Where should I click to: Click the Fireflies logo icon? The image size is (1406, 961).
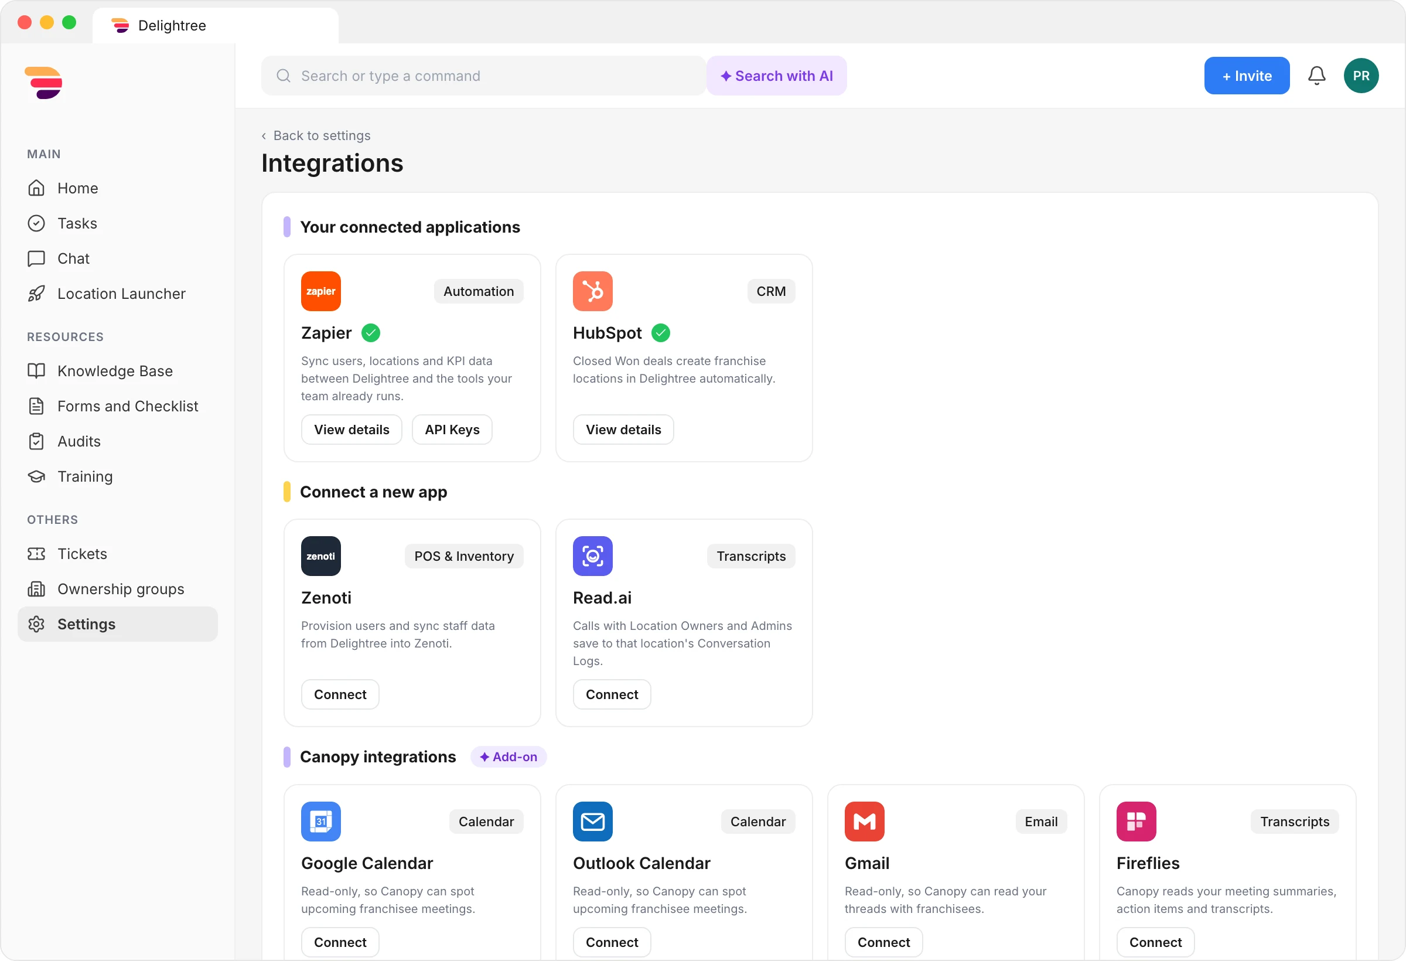click(x=1135, y=821)
